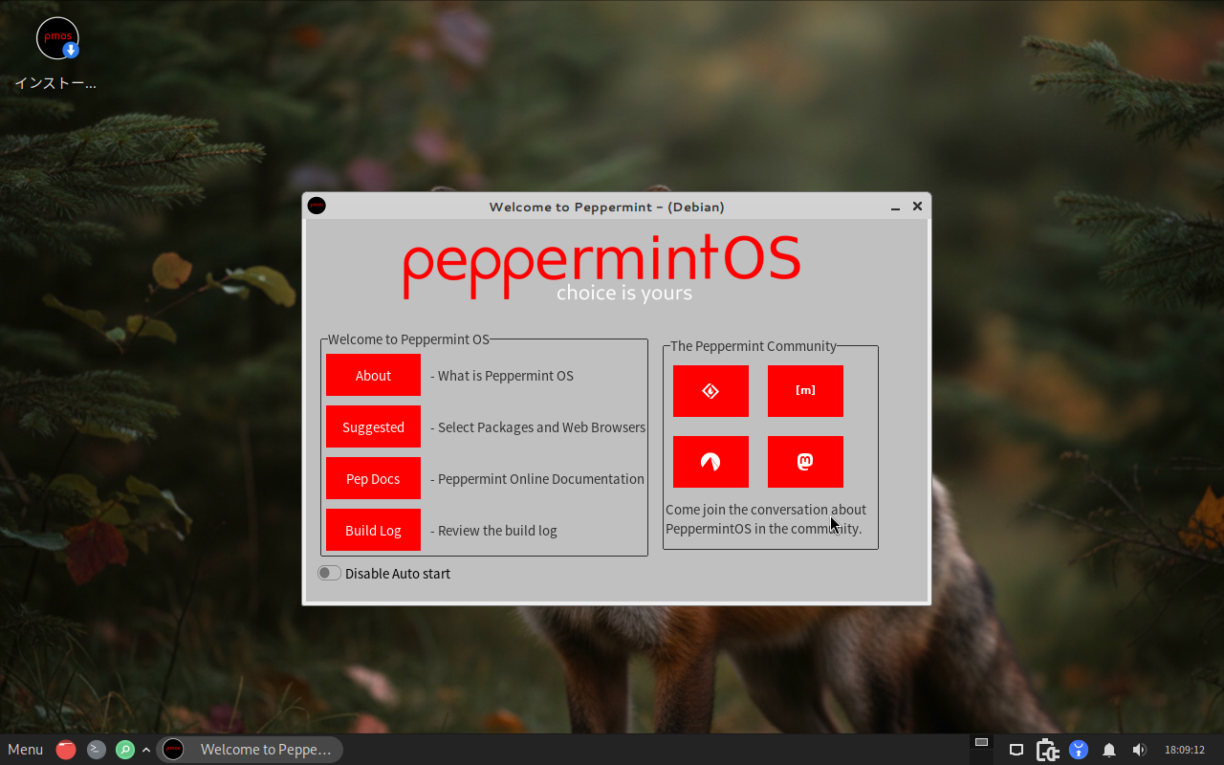
Task: Select the installer desktop shortcut icon
Action: pos(57,40)
